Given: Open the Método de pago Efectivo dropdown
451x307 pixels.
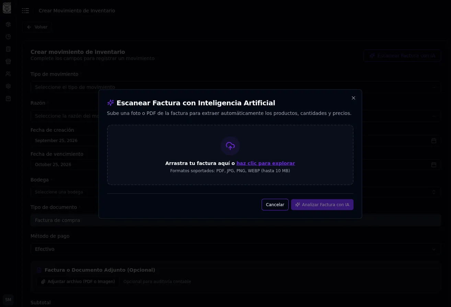Looking at the screenshot, I should click(236, 249).
